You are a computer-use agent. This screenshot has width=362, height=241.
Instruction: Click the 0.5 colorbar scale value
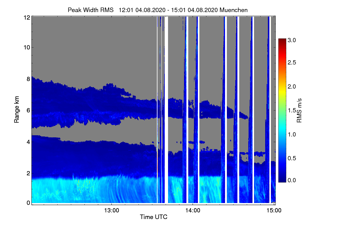(x=292, y=158)
